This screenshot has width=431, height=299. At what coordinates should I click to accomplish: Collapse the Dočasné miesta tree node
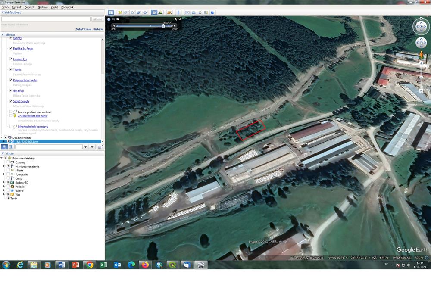point(2,137)
